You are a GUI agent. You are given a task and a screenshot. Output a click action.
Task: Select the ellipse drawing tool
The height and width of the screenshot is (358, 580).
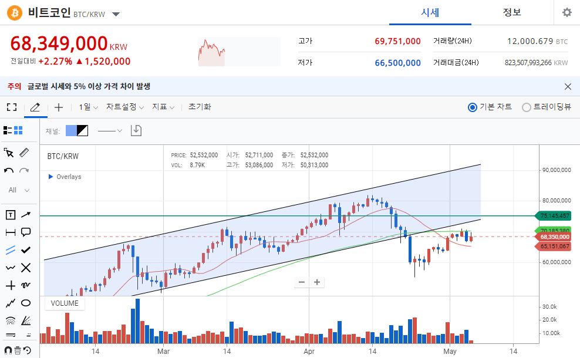26,303
